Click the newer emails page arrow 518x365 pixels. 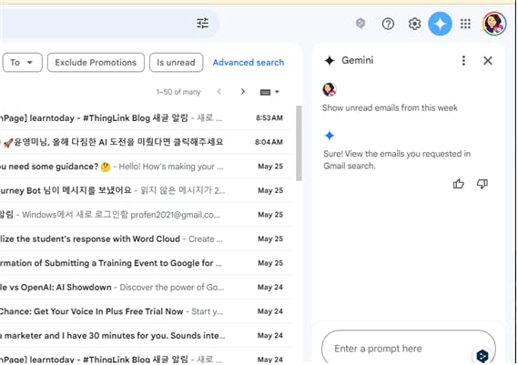(219, 92)
